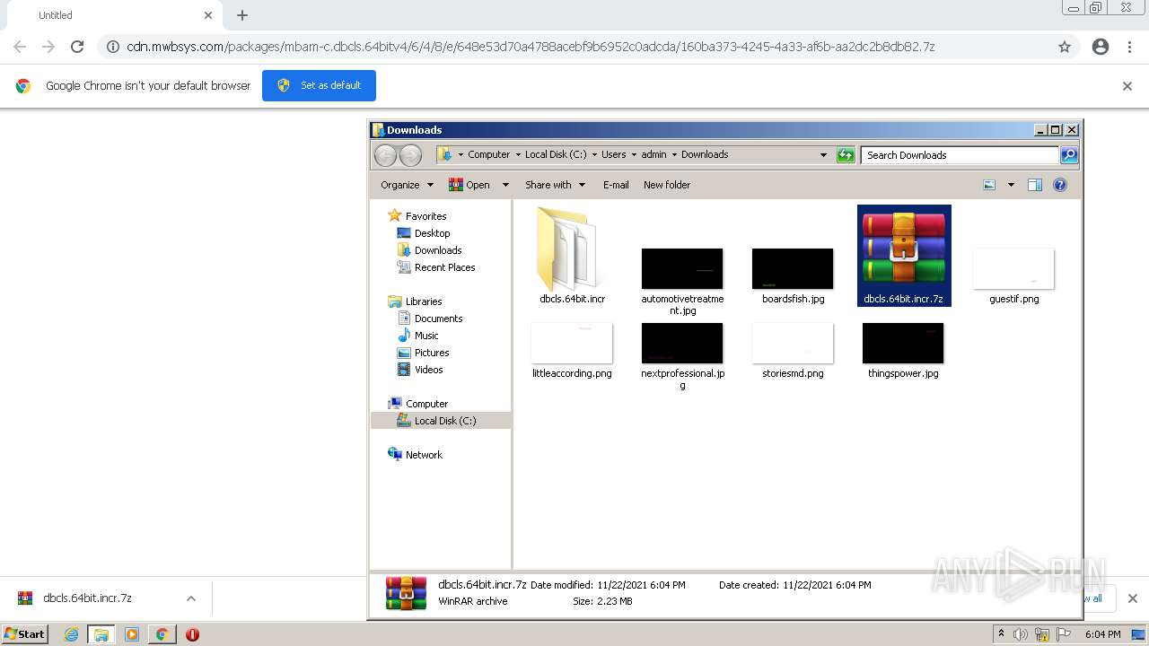Screen dimensions: 1149x646
Task: Expand the Users breadcrumb arrow
Action: click(x=634, y=154)
